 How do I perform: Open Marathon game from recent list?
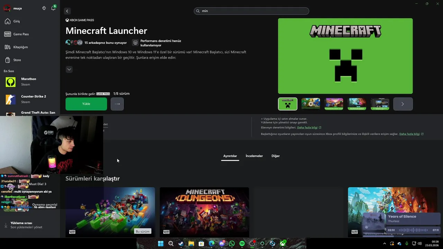tap(30, 82)
